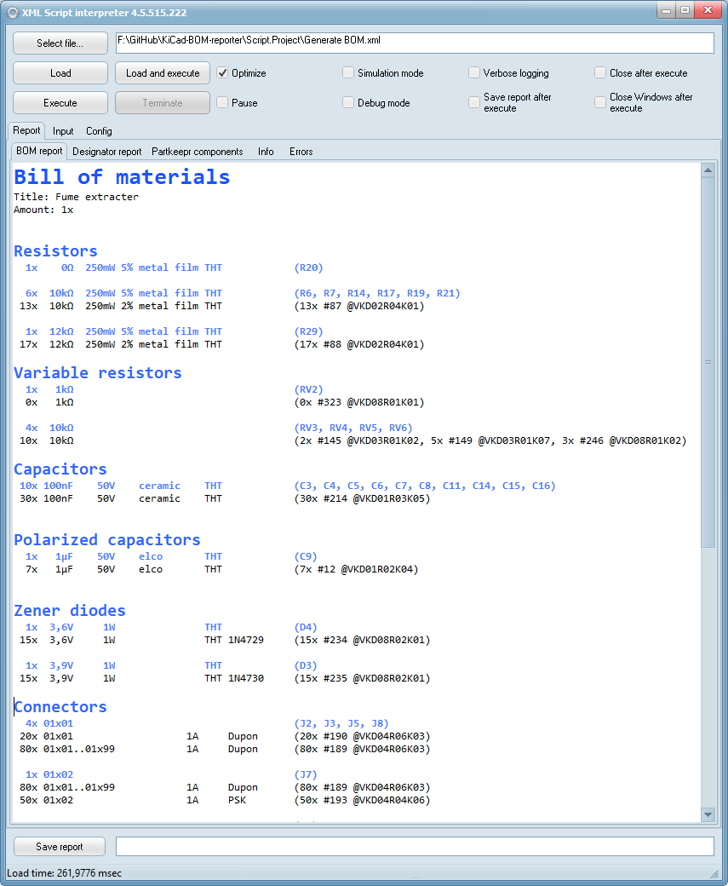Click '(R6, R7, R14, R17, R19, R21)' designators
This screenshot has width=728, height=886.
(377, 293)
